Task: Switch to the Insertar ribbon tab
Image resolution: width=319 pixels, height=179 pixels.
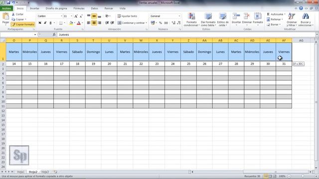Action: click(34, 8)
